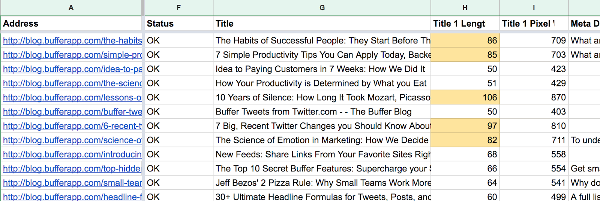Click the Buffer Tweets from Twitter.com title cell
This screenshot has height=201, width=600.
coord(322,112)
